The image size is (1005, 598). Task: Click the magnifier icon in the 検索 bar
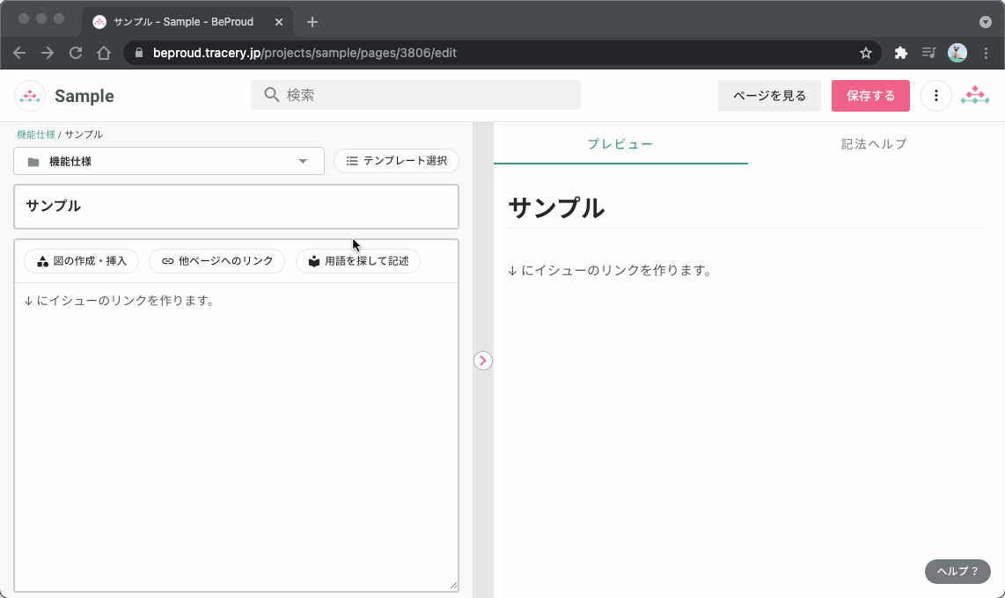[x=271, y=95]
